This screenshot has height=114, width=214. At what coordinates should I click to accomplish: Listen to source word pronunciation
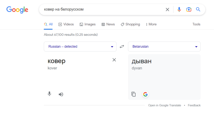(61, 94)
